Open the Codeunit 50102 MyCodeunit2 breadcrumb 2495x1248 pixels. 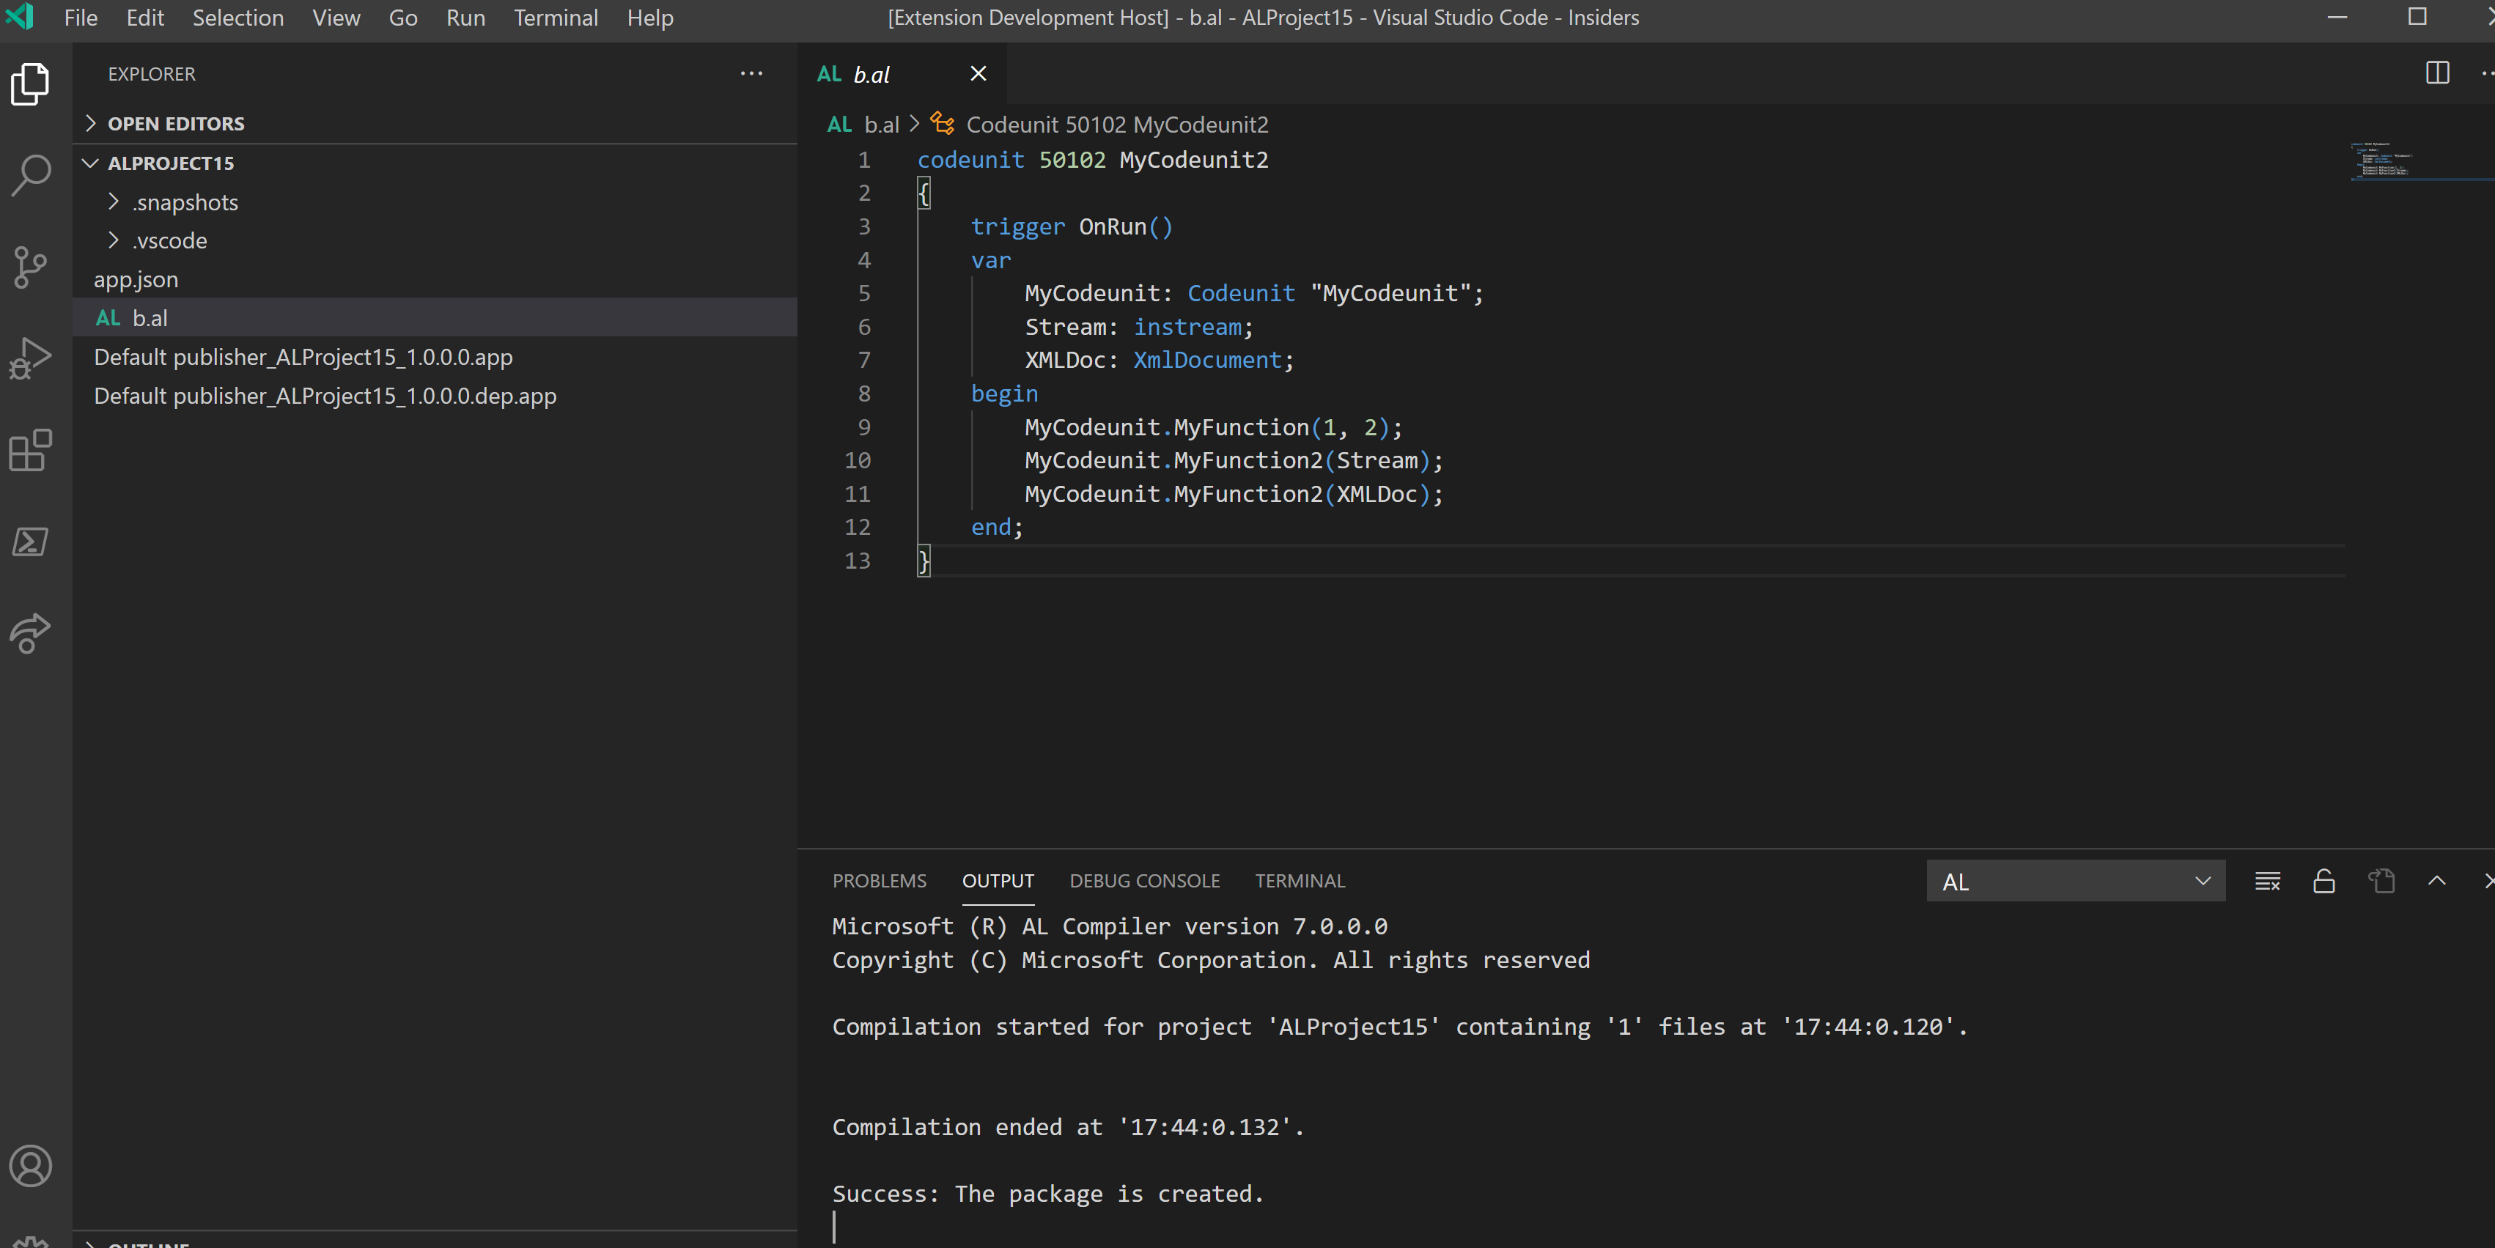click(x=1117, y=124)
